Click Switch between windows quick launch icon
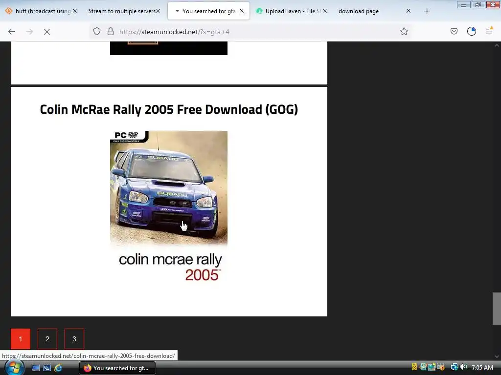This screenshot has width=501, height=375. [x=47, y=368]
